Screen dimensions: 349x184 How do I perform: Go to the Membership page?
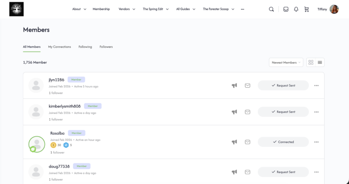tap(101, 9)
